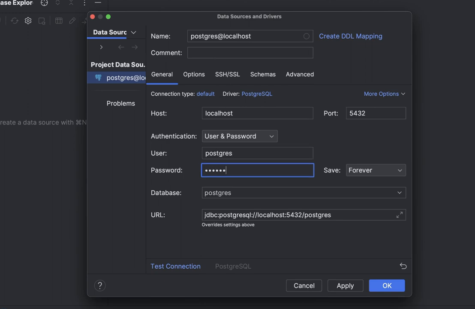Click the Refresh icon in Database Explorer
This screenshot has width=475, height=309.
pos(15,21)
